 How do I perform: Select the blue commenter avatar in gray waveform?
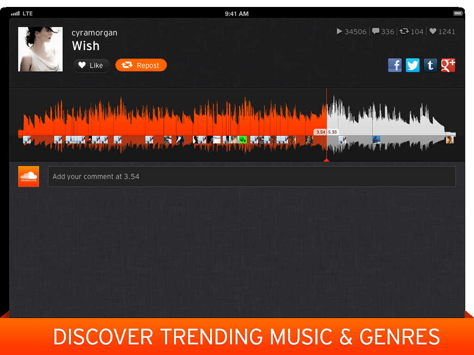point(376,140)
